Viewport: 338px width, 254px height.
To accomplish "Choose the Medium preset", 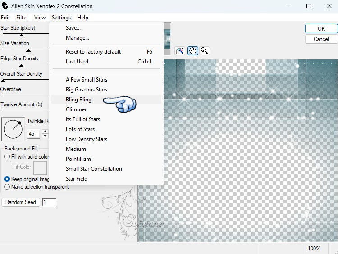I will (x=106, y=149).
